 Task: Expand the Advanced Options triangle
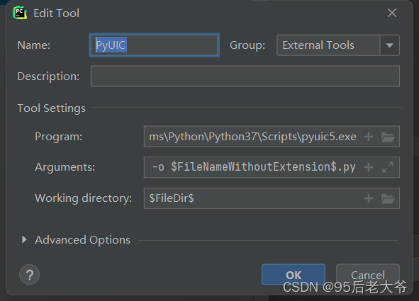click(24, 239)
